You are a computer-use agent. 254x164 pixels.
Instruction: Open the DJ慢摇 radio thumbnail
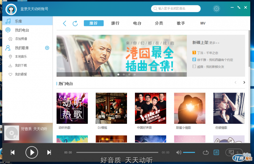111,108
